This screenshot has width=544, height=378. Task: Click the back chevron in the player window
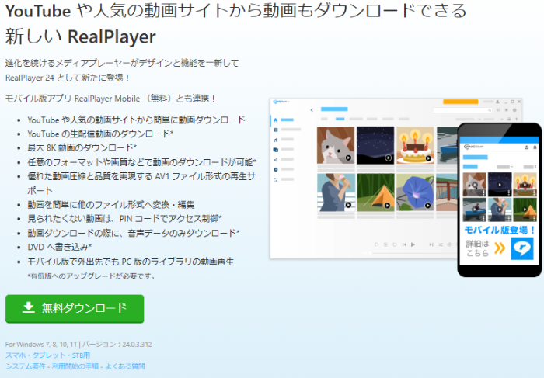point(312,110)
